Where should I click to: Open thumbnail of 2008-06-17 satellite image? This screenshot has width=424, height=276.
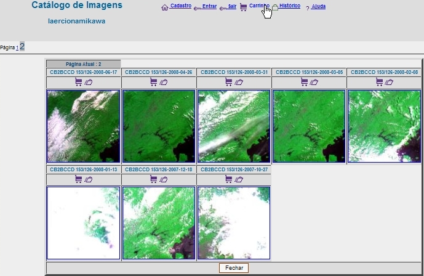point(83,126)
